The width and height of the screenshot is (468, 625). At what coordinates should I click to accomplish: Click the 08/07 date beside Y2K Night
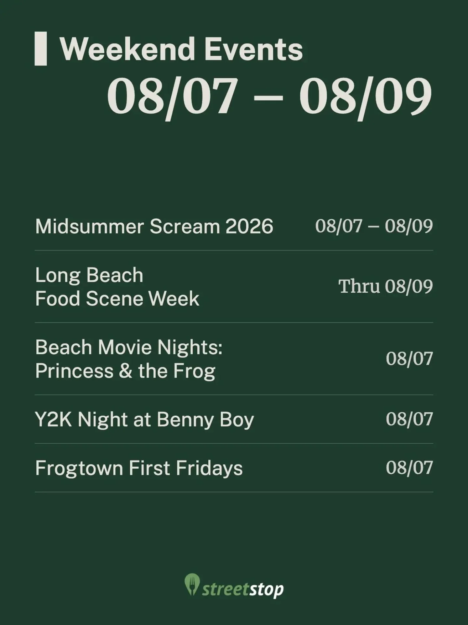[409, 419]
